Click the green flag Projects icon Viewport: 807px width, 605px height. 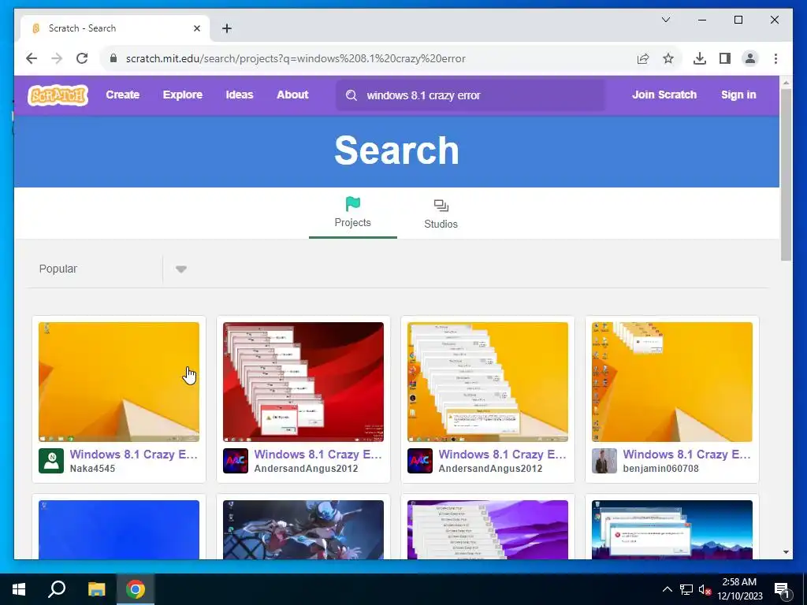(352, 204)
